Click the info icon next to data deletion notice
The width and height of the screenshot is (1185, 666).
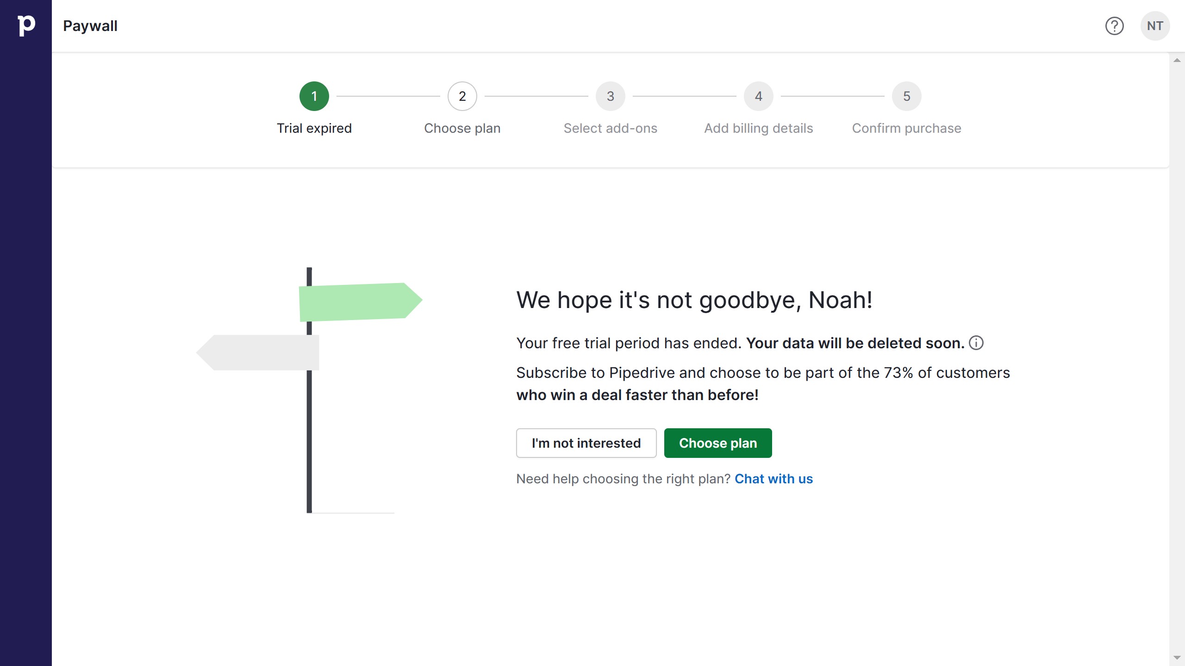[976, 343]
